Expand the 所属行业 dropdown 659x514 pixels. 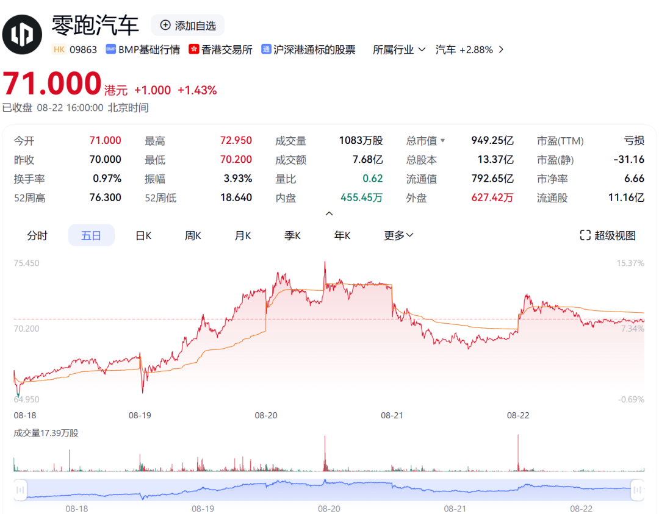click(399, 49)
